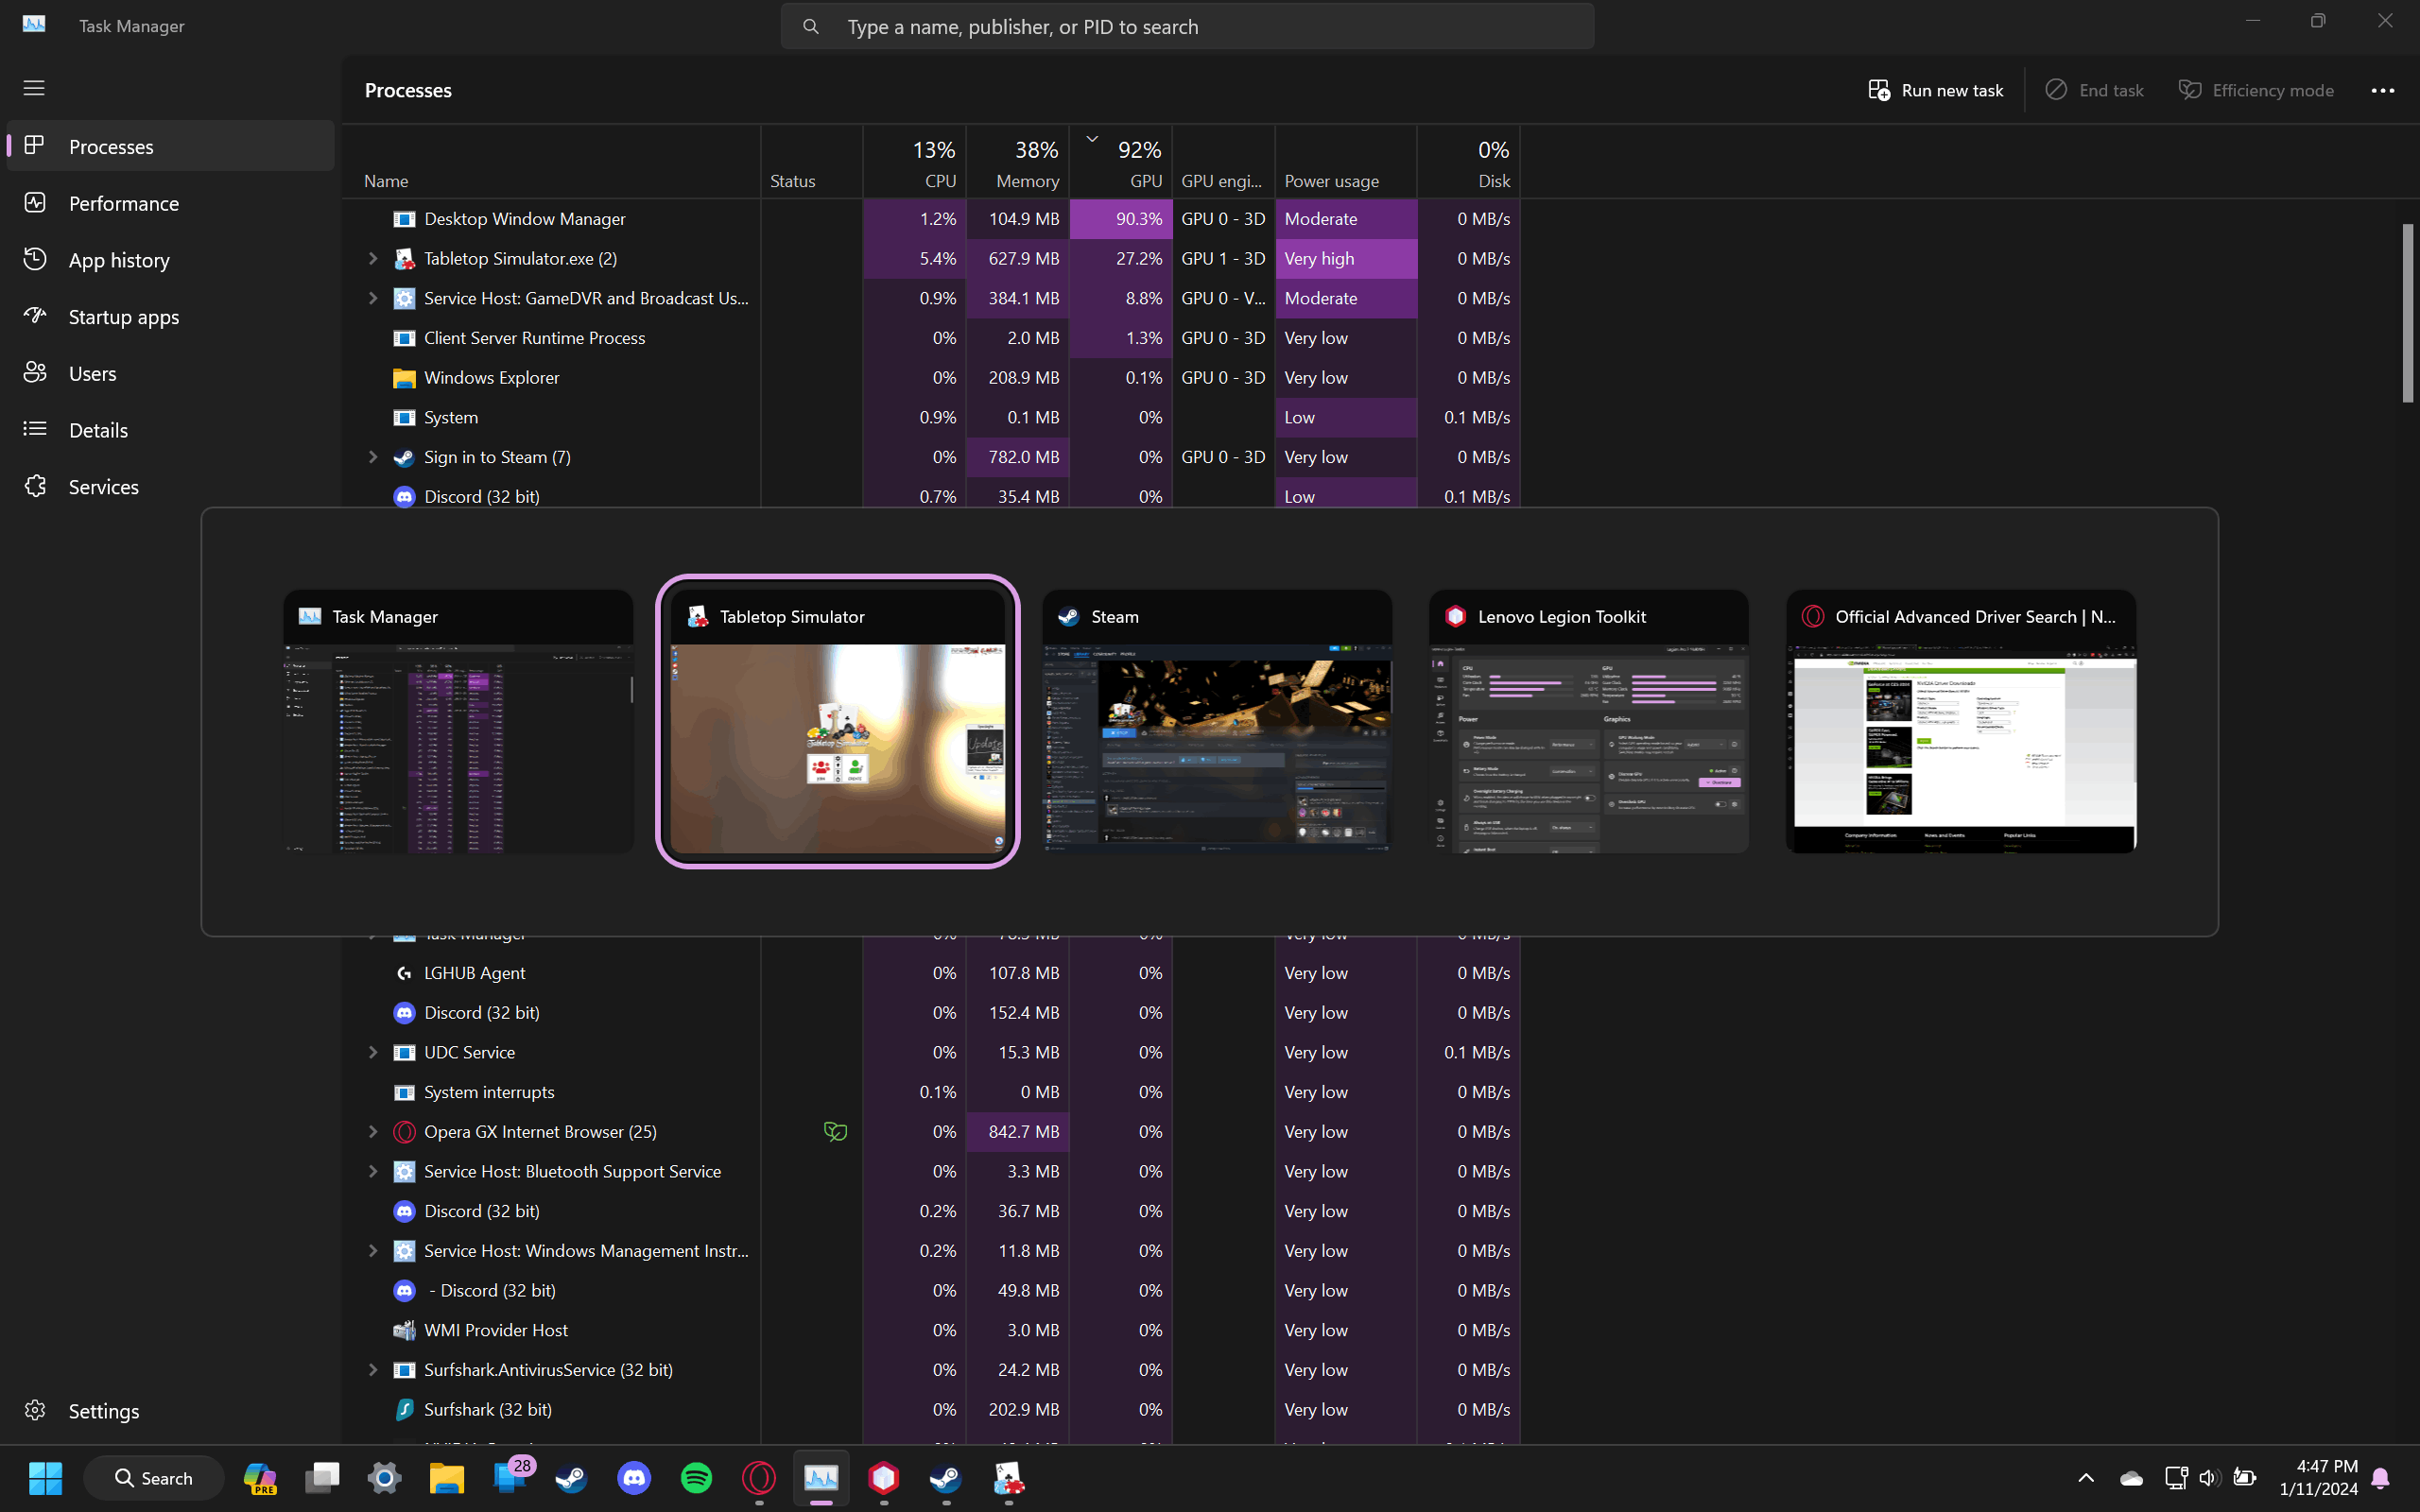Expand the Tabletop Simulator.exe process group
The width and height of the screenshot is (2420, 1512).
click(x=373, y=259)
